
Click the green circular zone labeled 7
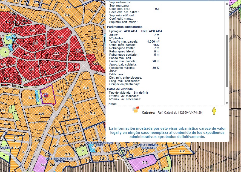[x=4, y=52]
